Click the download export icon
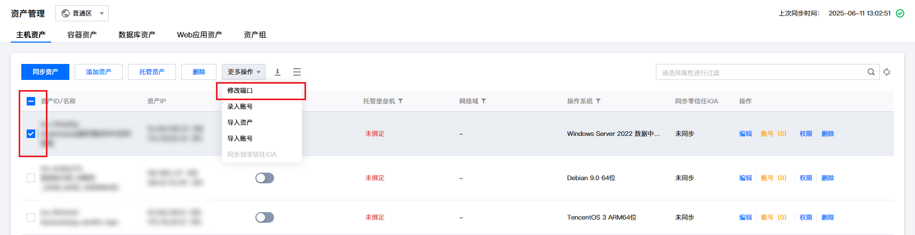The height and width of the screenshot is (235, 915). pos(277,72)
